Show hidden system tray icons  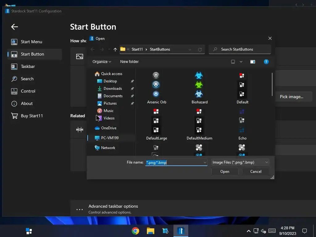(x=249, y=231)
